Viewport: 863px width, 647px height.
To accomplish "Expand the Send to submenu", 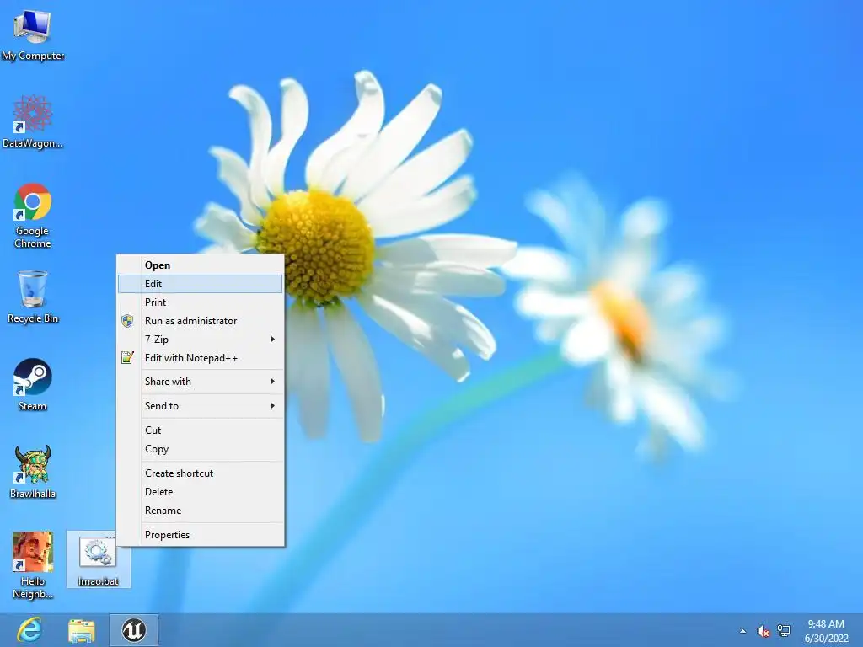I will 201,406.
